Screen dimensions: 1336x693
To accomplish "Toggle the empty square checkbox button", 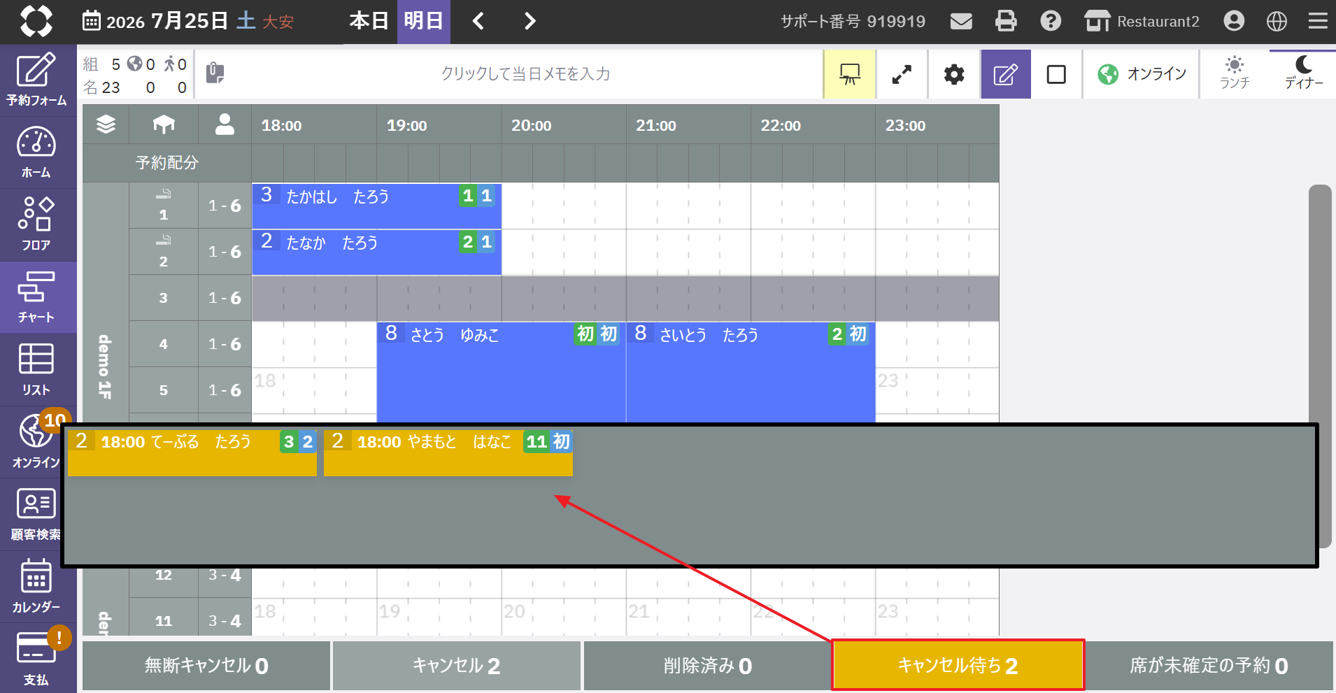I will click(1056, 74).
